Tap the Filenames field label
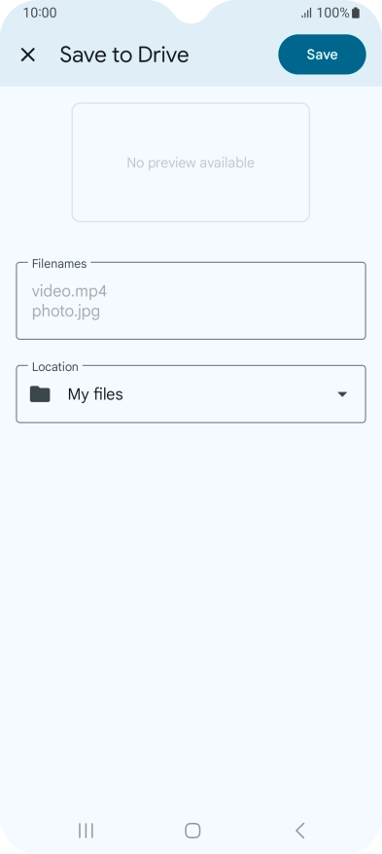382x854 pixels. pyautogui.click(x=59, y=264)
